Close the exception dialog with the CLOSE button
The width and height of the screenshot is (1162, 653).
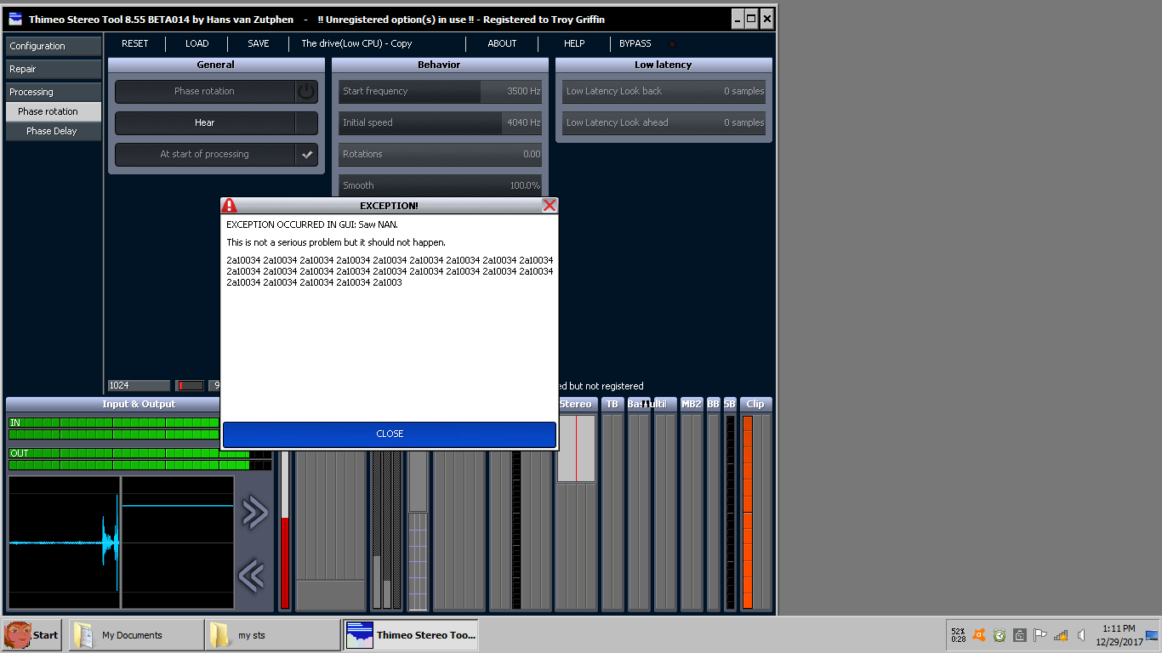[x=390, y=434]
